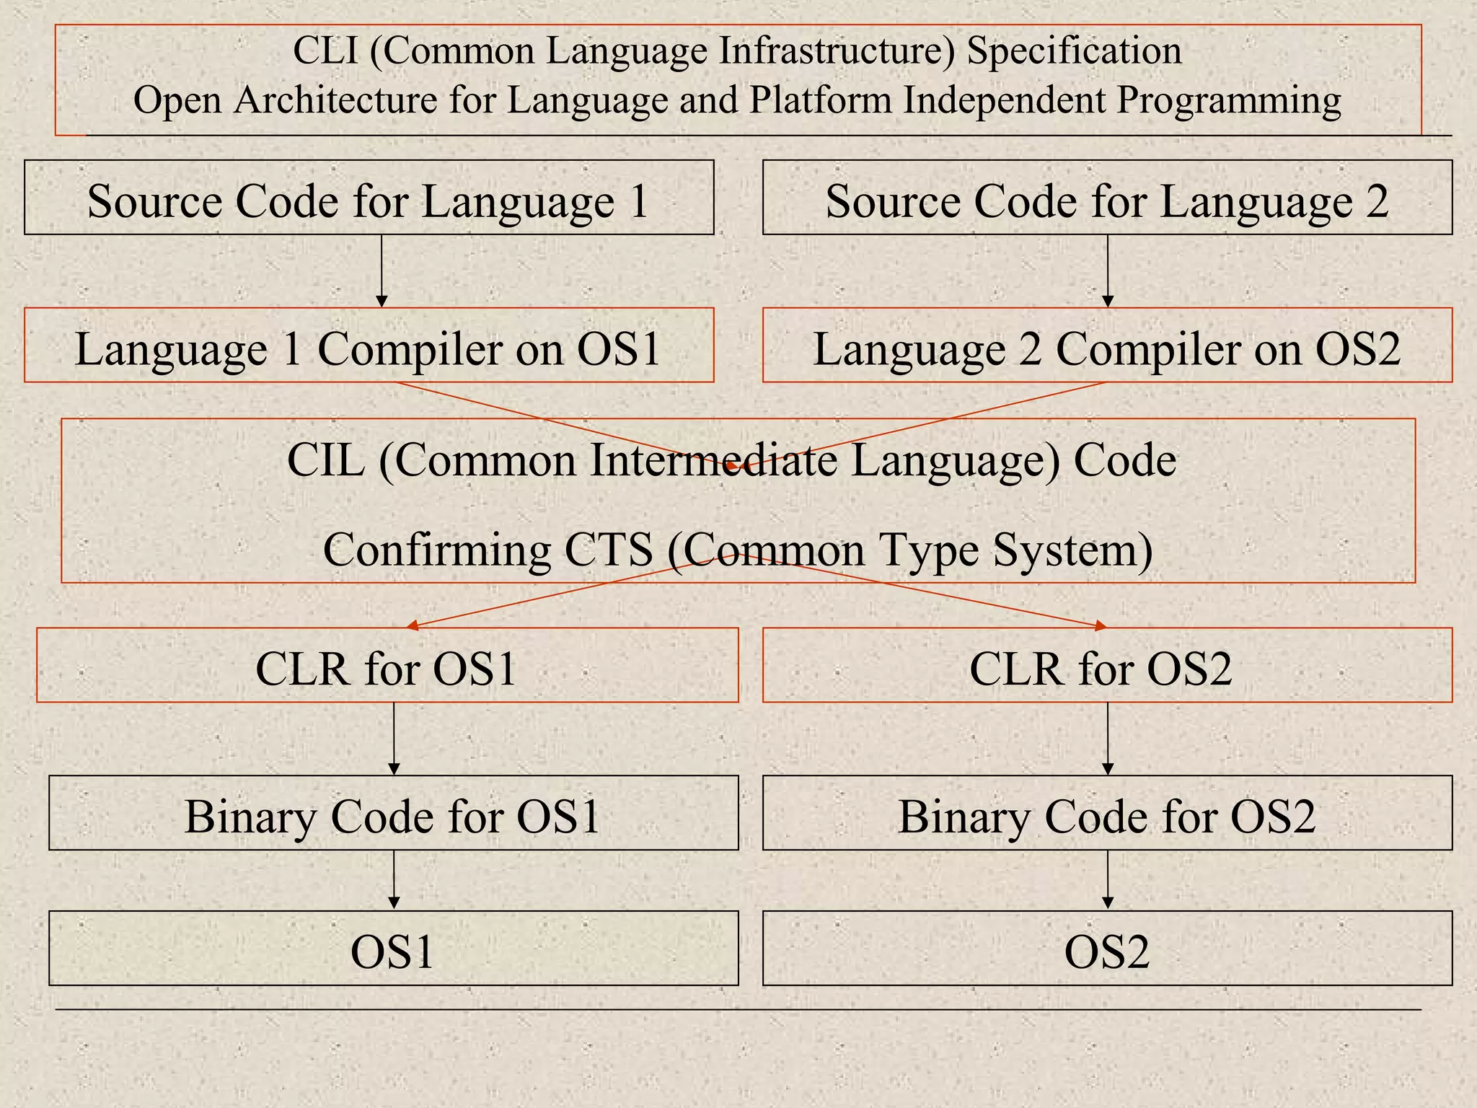Select the CLR for OS1 box

point(387,667)
